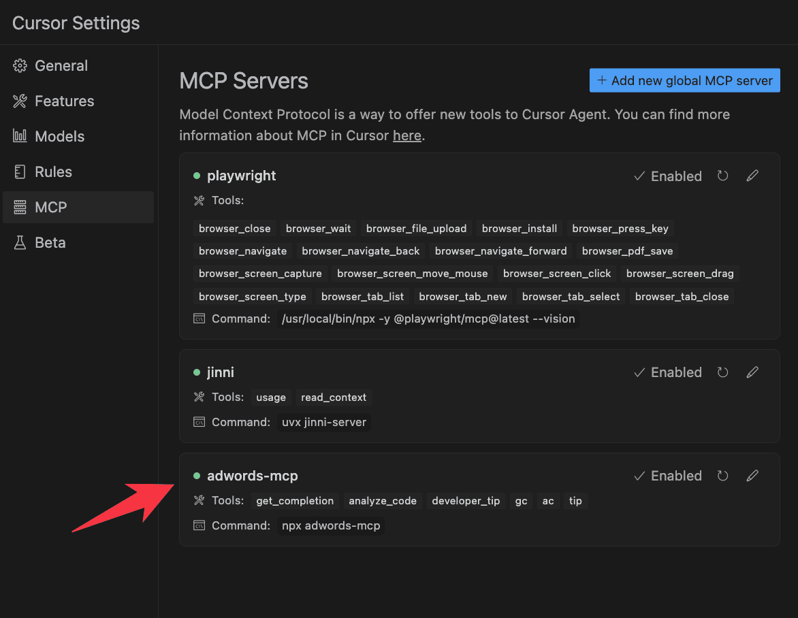Edit the jinni server with pencil icon

coord(752,372)
